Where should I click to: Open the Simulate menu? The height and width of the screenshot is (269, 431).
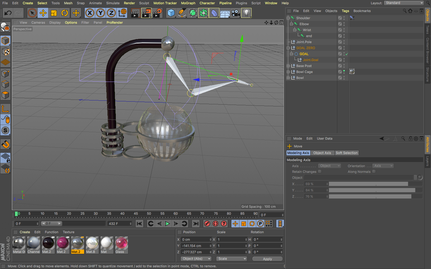tap(113, 3)
